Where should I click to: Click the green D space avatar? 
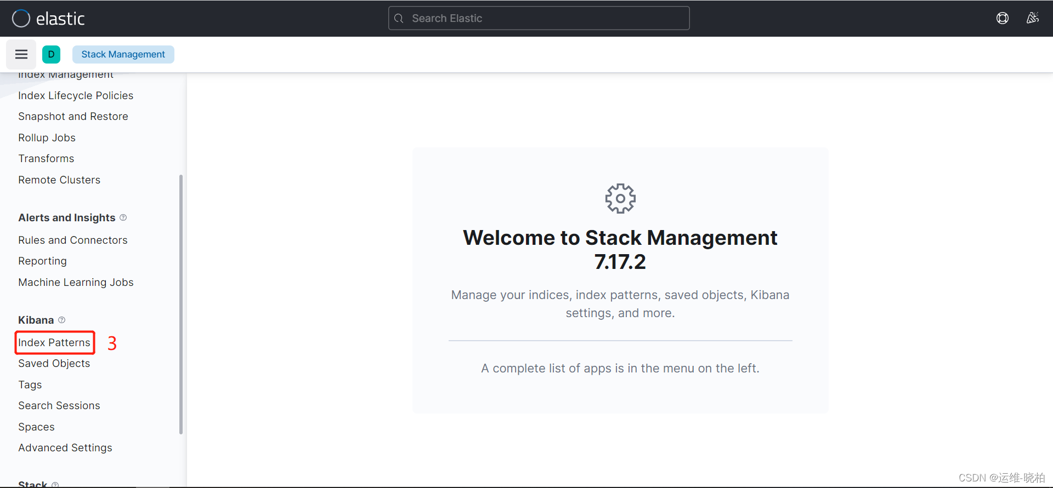pyautogui.click(x=51, y=54)
